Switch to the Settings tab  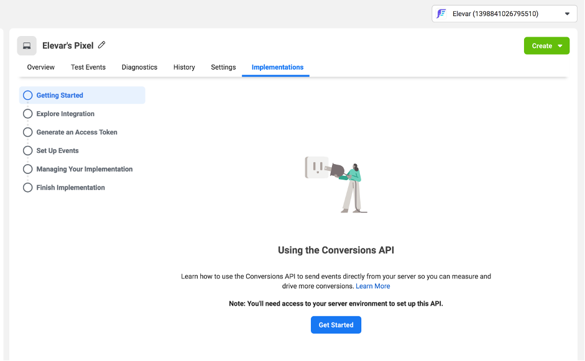click(223, 67)
